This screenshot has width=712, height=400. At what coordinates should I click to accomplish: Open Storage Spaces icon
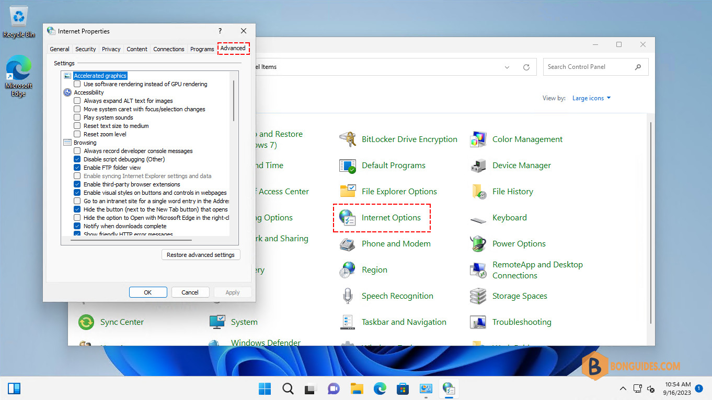pyautogui.click(x=478, y=296)
